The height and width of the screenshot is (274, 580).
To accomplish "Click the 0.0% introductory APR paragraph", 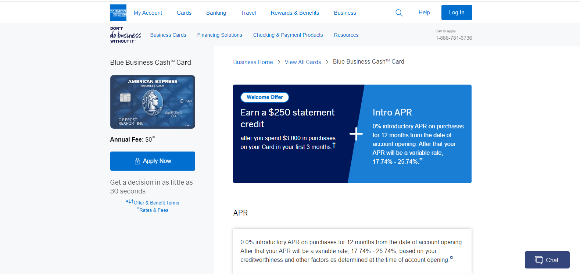I will click(x=352, y=251).
